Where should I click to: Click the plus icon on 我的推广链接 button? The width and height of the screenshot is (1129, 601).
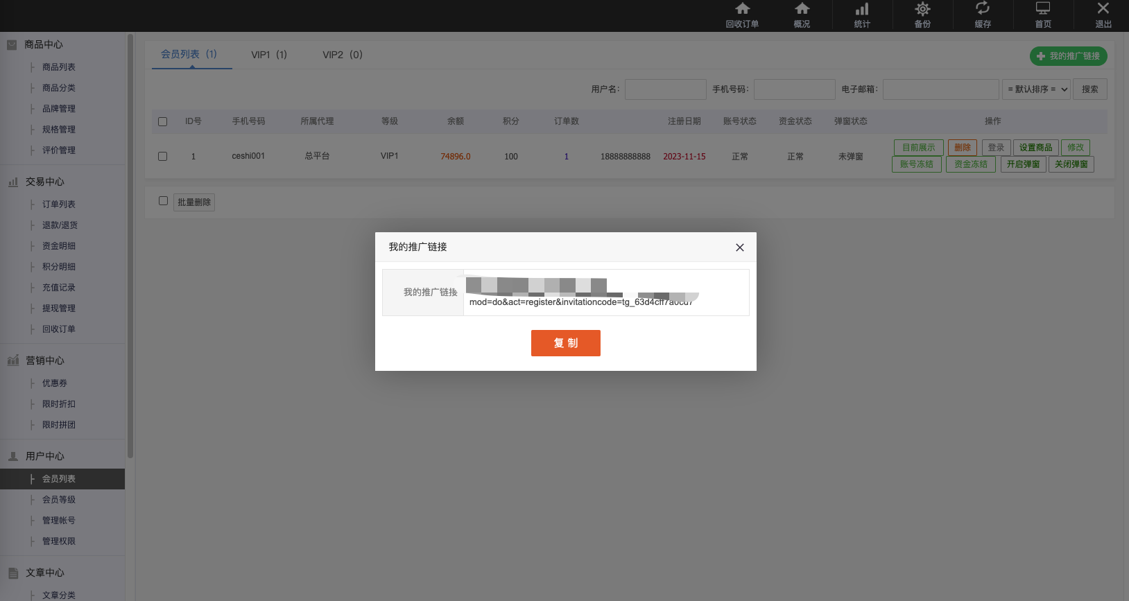pyautogui.click(x=1040, y=56)
